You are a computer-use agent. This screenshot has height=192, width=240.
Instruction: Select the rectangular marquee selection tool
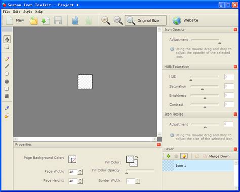[7, 47]
